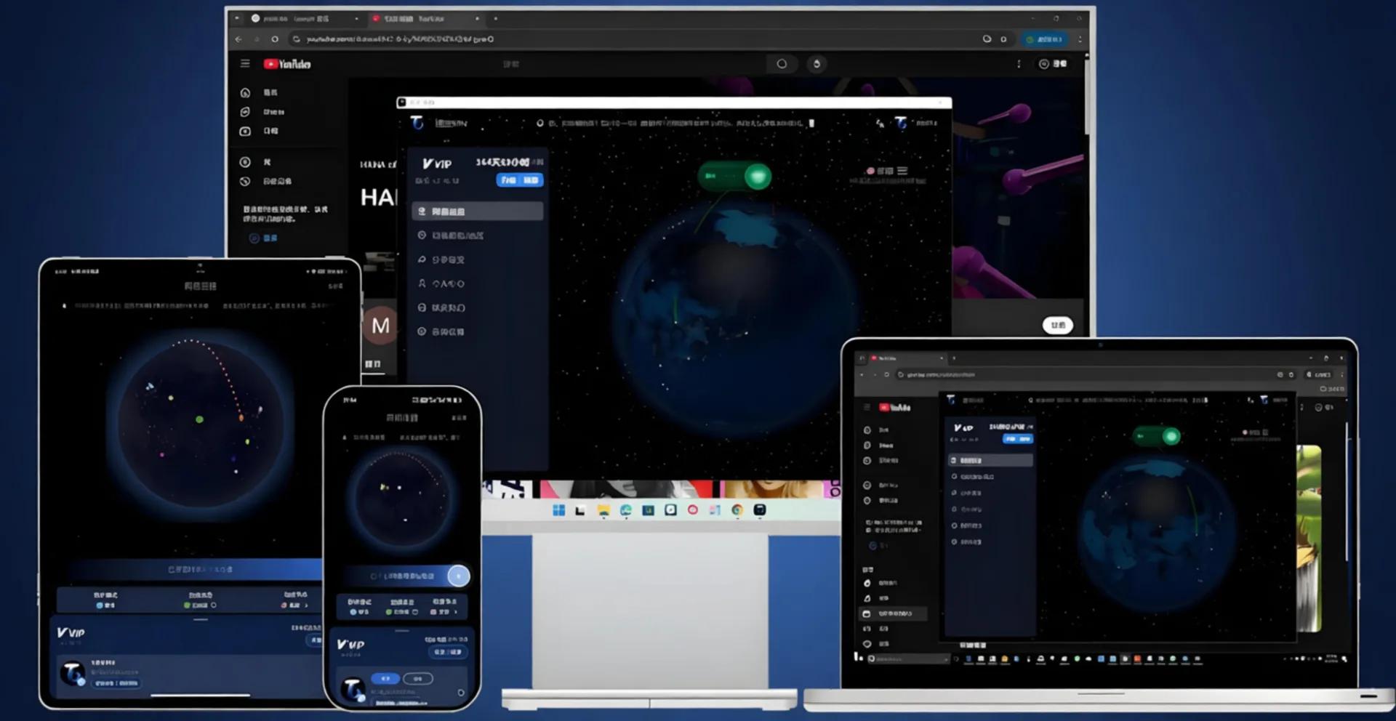Select highlighted first VPN menu item on monitor
Screen dimensions: 1396x721
[x=478, y=212]
